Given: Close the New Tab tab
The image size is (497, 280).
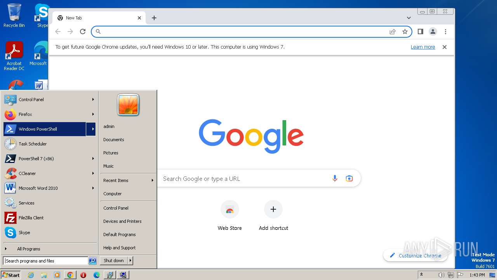Looking at the screenshot, I should [x=139, y=18].
